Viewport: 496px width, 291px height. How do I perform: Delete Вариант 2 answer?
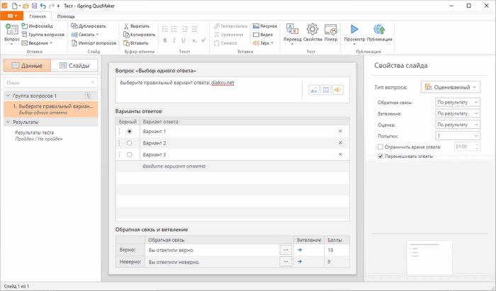click(x=340, y=143)
